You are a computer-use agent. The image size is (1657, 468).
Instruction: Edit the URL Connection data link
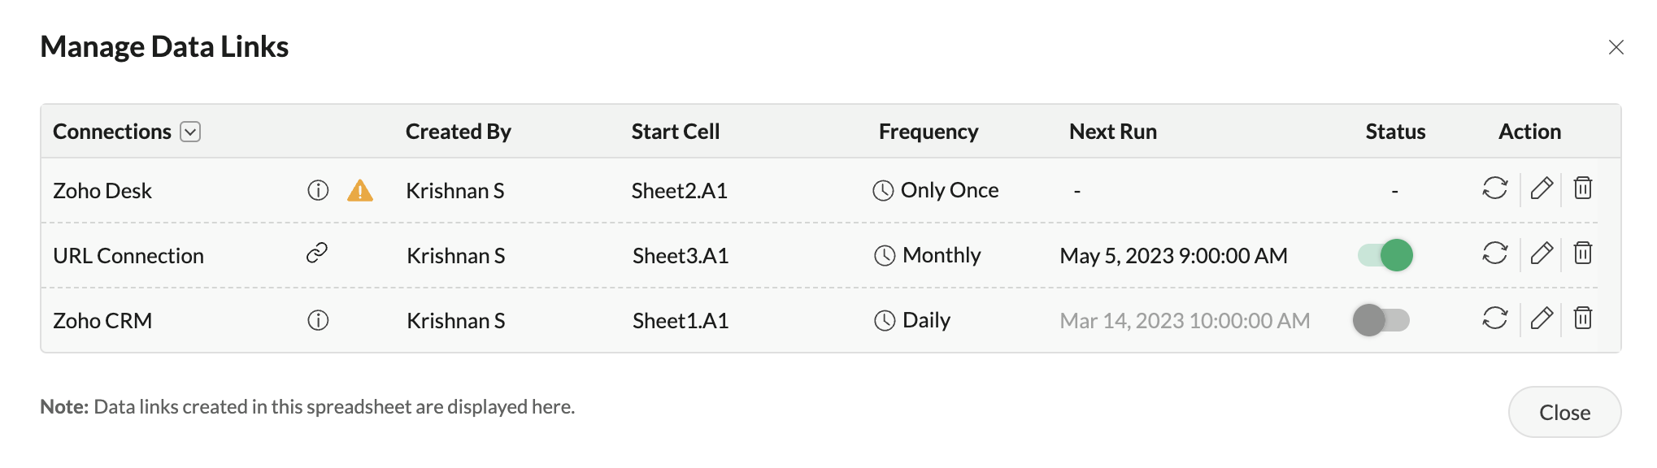point(1542,253)
